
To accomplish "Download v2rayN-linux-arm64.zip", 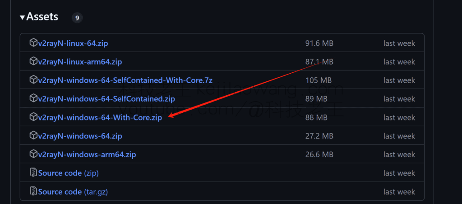I will pyautogui.click(x=80, y=62).
